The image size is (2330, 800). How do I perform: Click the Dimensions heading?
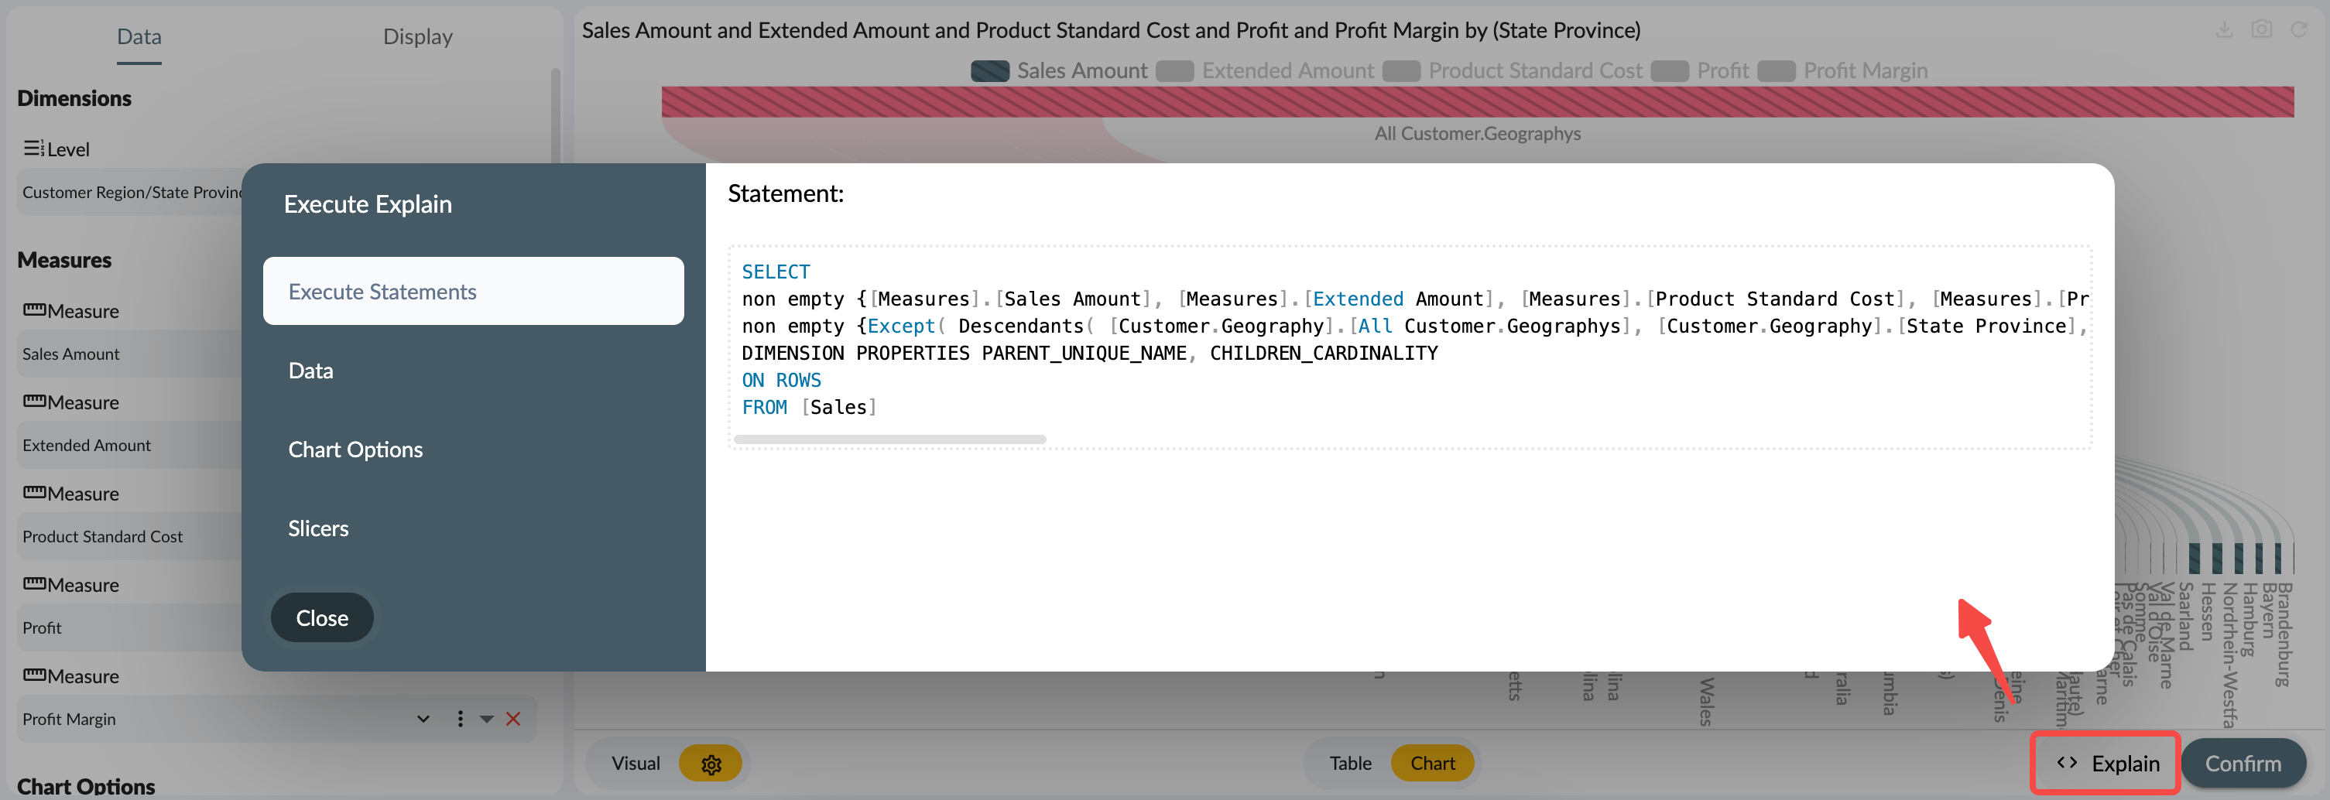pyautogui.click(x=74, y=98)
